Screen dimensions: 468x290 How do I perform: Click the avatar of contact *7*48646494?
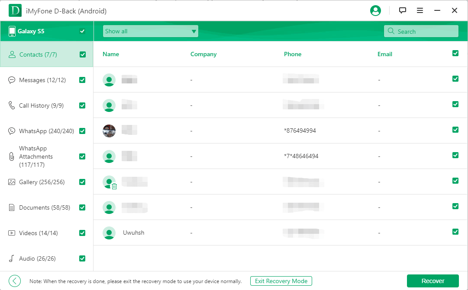click(109, 156)
